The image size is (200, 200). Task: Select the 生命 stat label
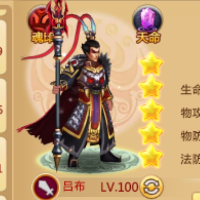click(x=190, y=90)
